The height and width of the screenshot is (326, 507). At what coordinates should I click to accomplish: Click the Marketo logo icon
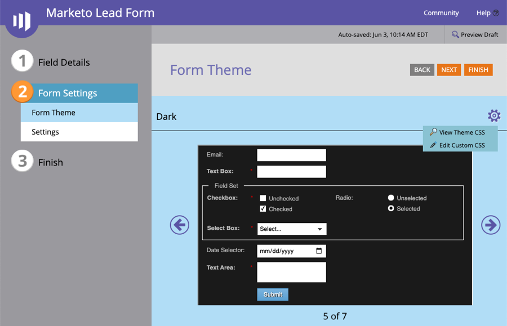pos(21,20)
